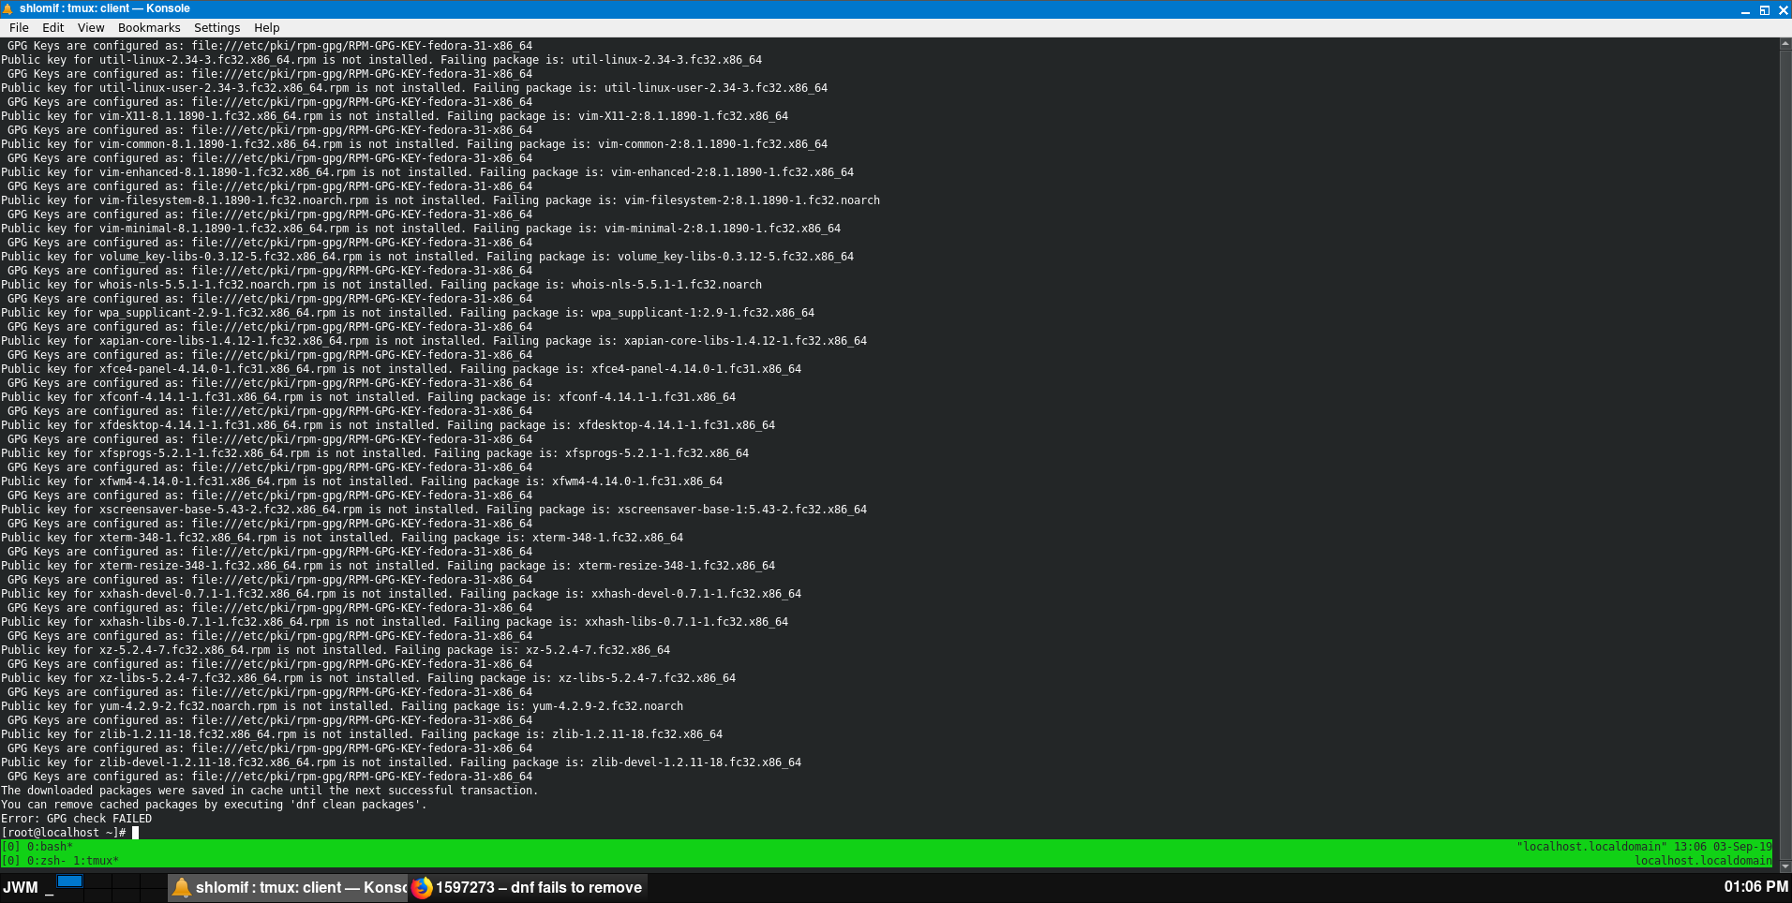
Task: Open the Help menu
Action: click(x=267, y=28)
